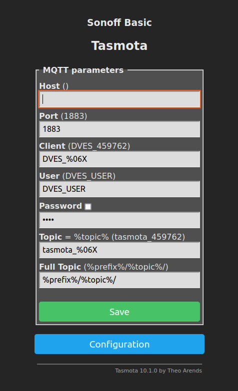This screenshot has height=391, width=238.
Task: Click the User (DVES_USER) label
Action: 77,176
